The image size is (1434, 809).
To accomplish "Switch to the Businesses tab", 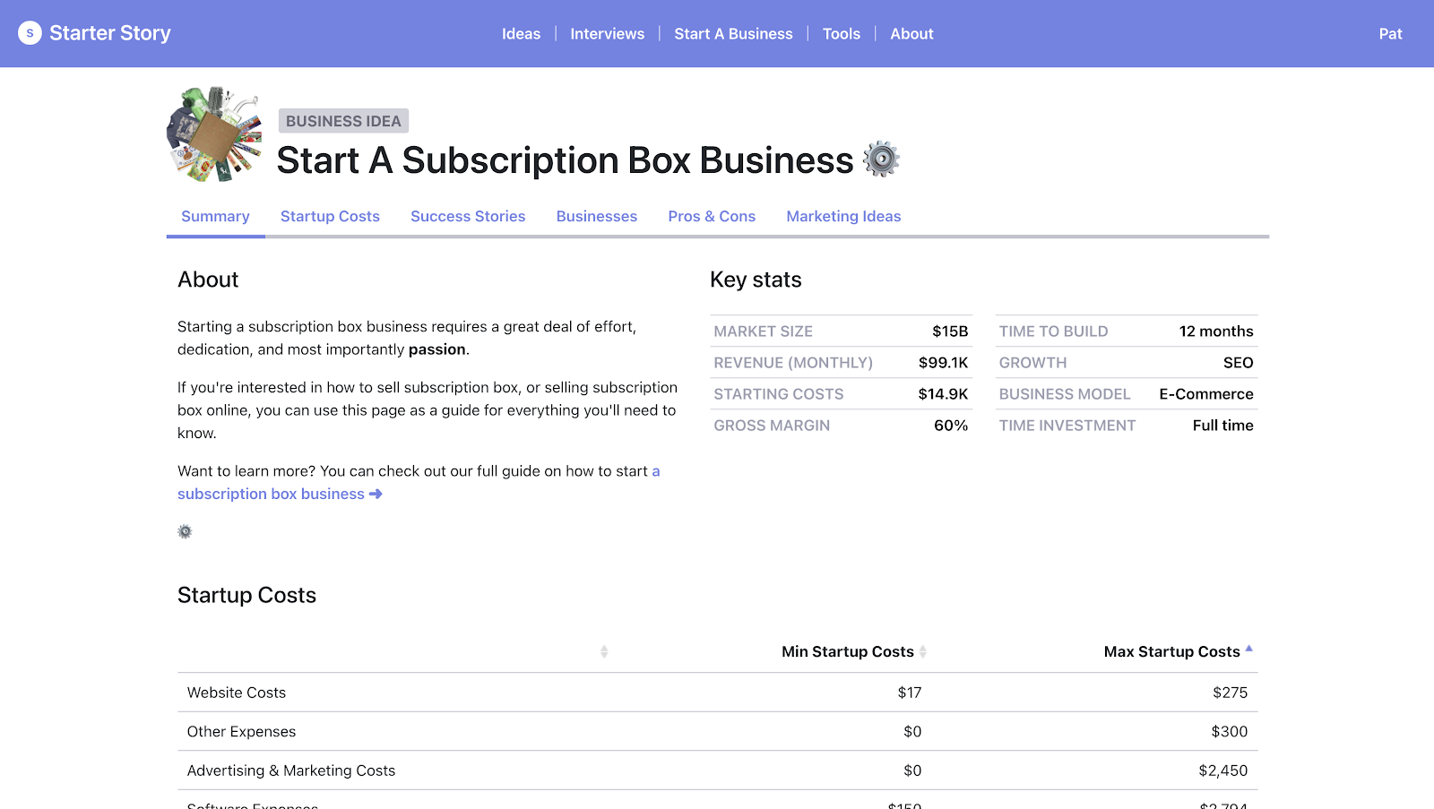I will tap(597, 216).
